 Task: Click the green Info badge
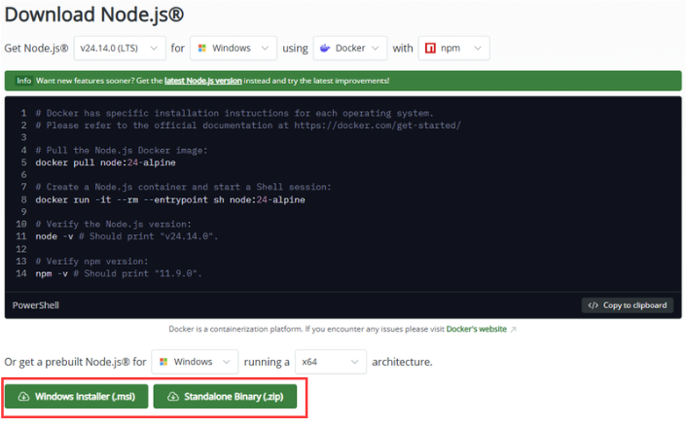coord(23,81)
